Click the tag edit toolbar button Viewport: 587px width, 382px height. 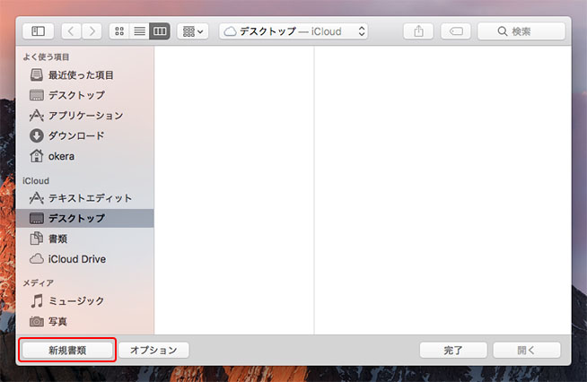click(456, 31)
